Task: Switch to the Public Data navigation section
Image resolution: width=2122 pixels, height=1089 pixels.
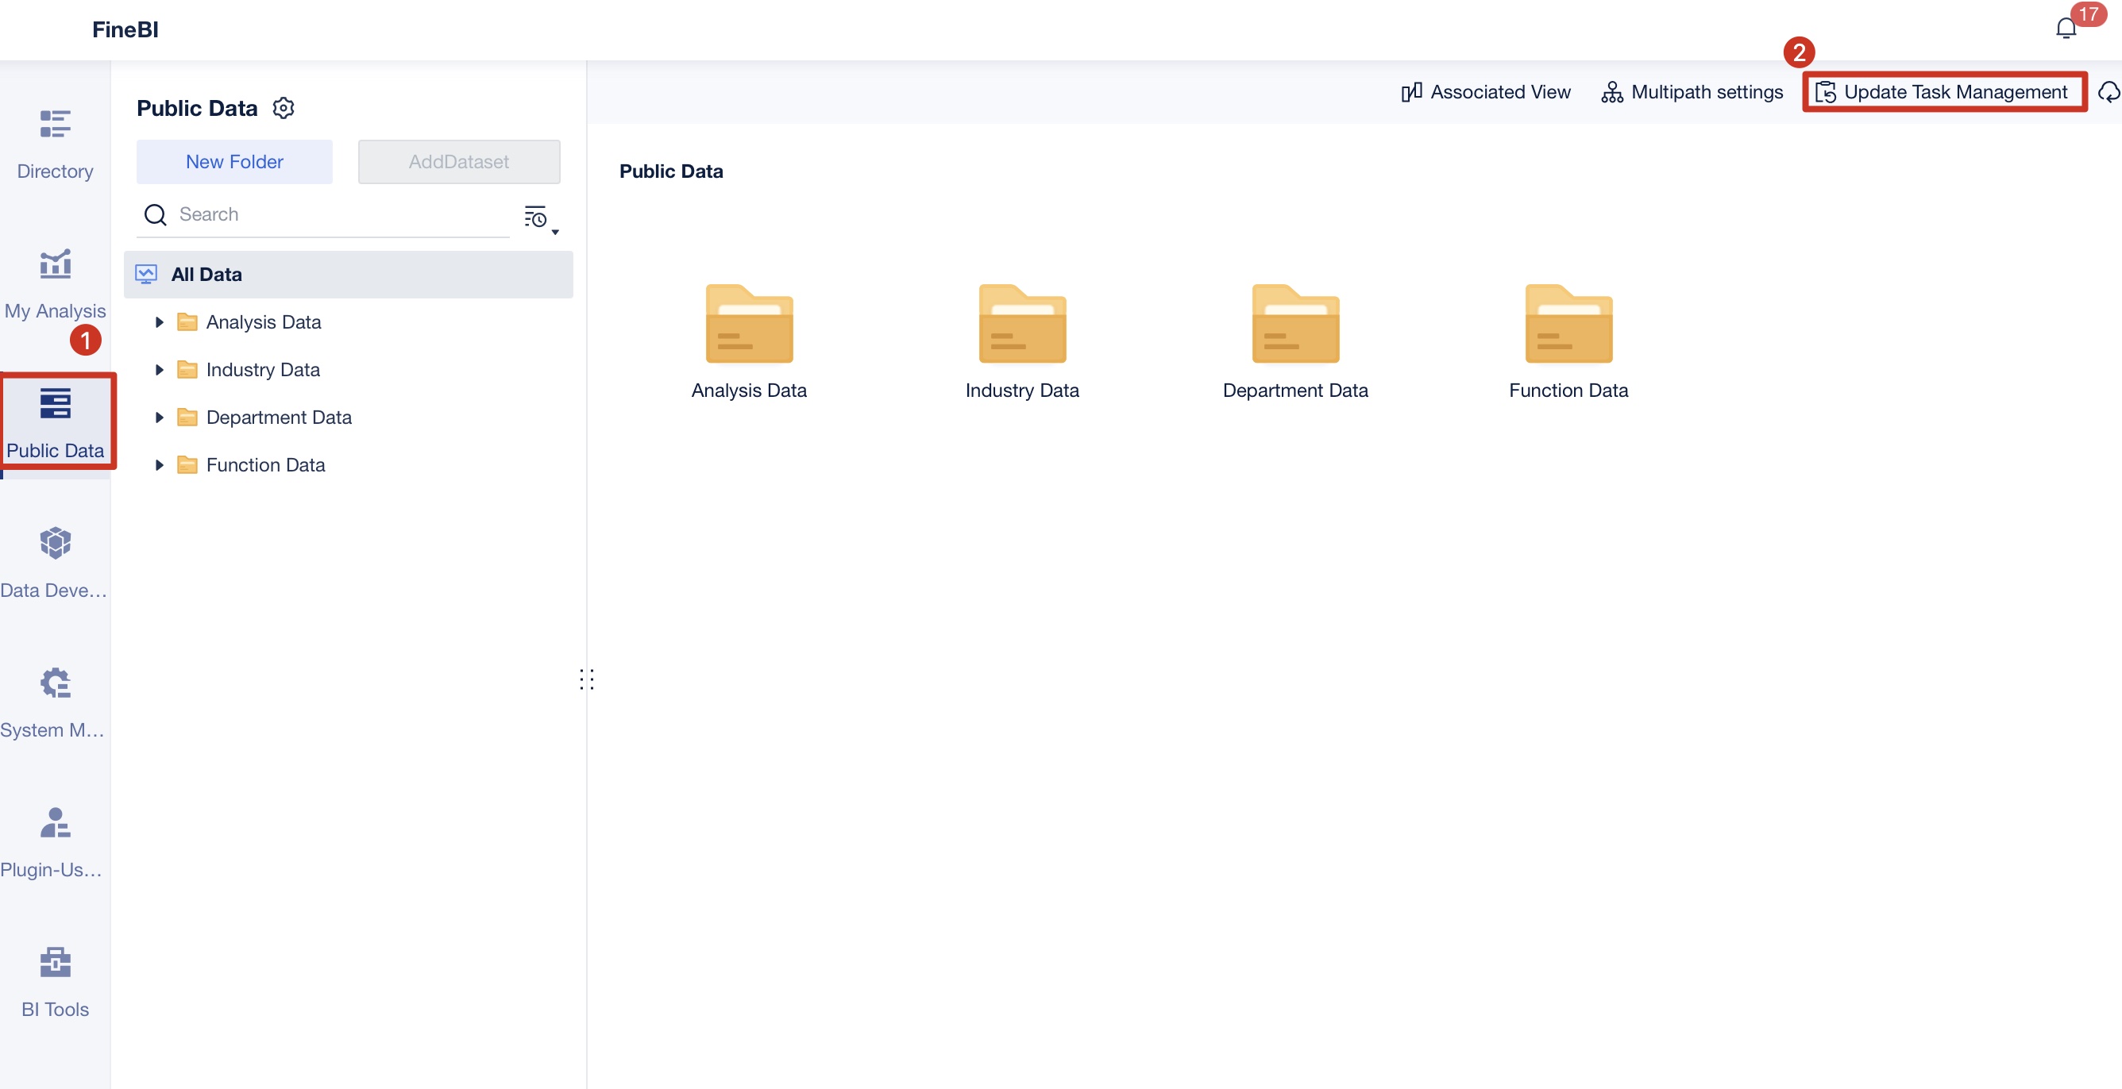Action: pos(56,422)
